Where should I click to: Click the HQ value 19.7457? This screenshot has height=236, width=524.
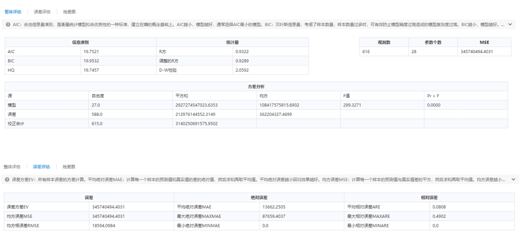tap(91, 71)
